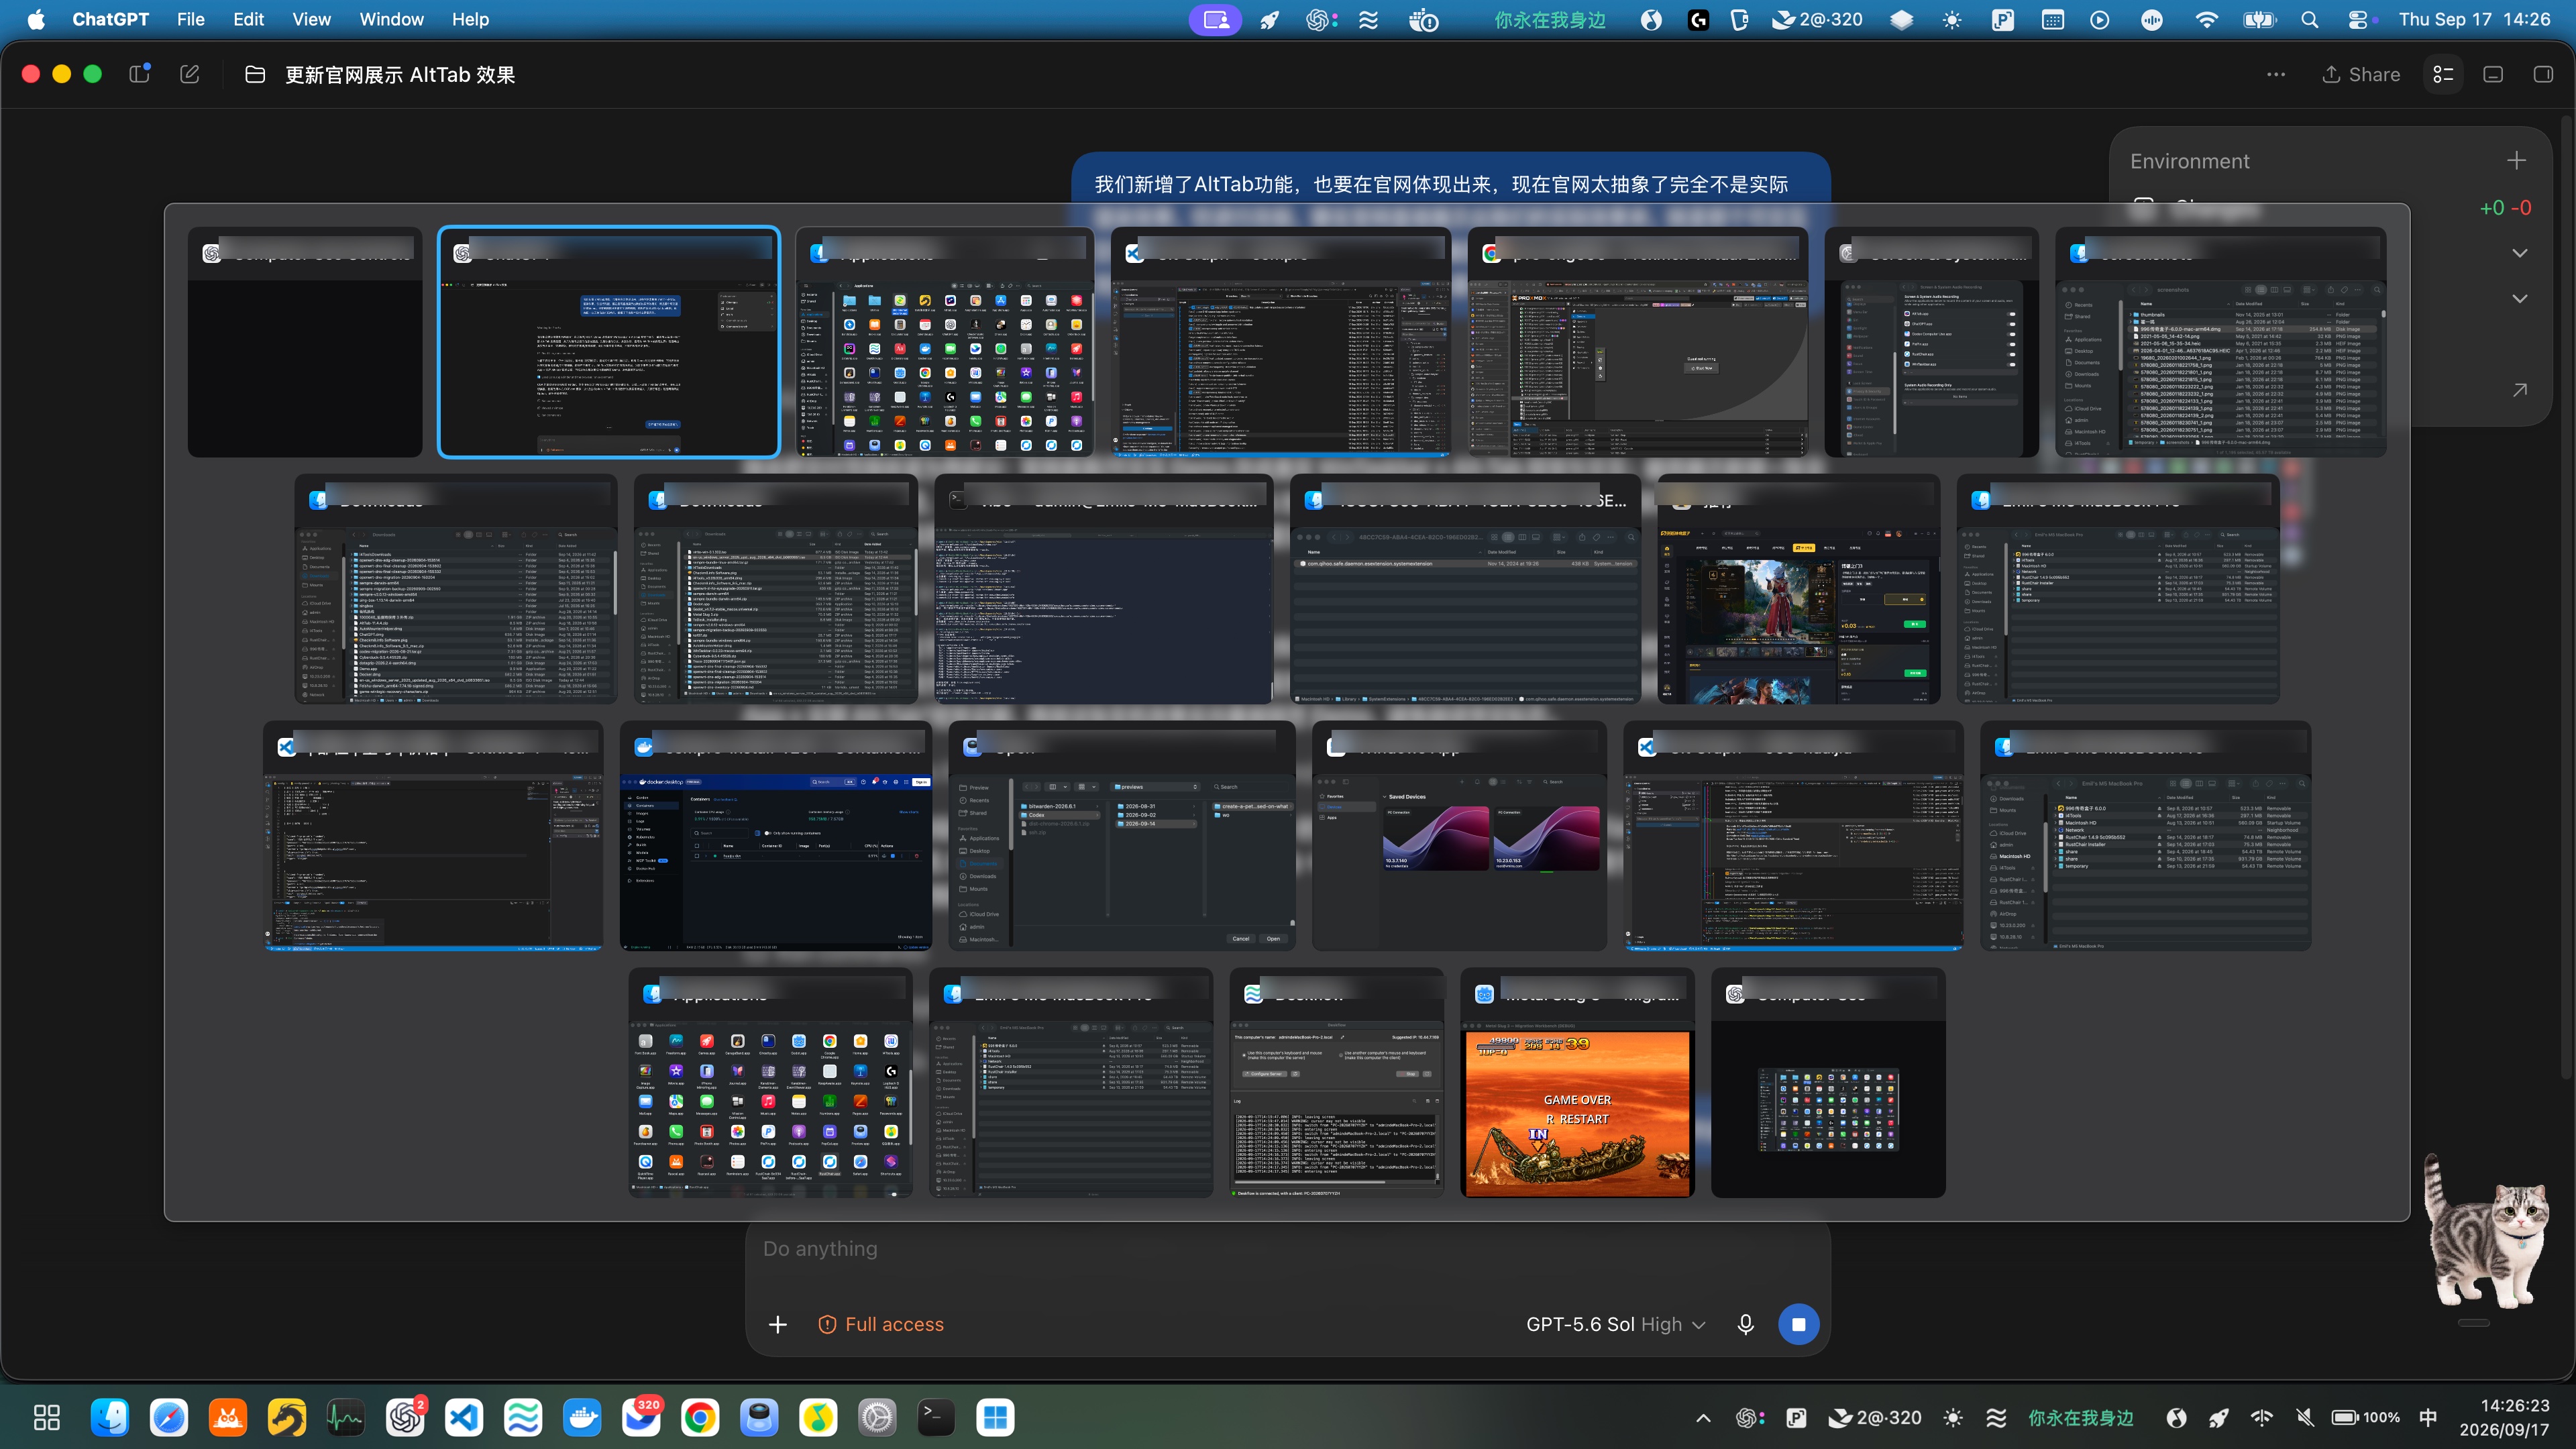Stop the response with blue stop button
This screenshot has width=2576, height=1449.
click(1799, 1324)
